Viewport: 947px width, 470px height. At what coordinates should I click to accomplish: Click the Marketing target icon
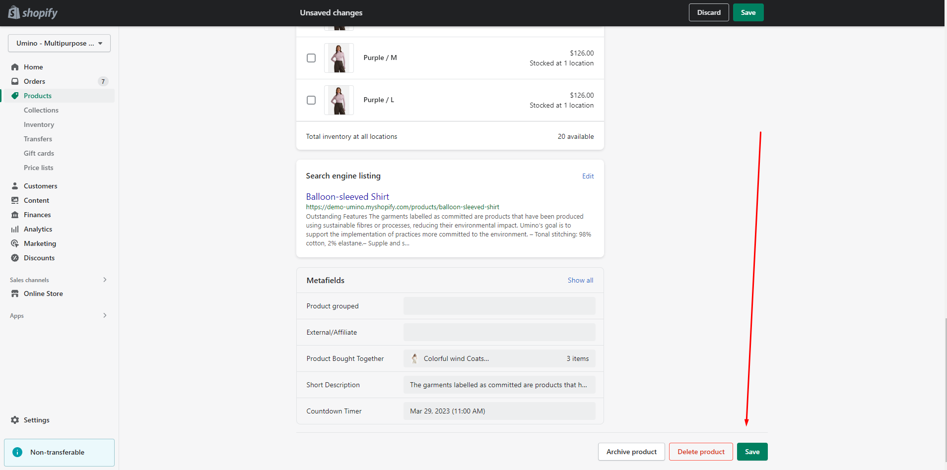15,243
